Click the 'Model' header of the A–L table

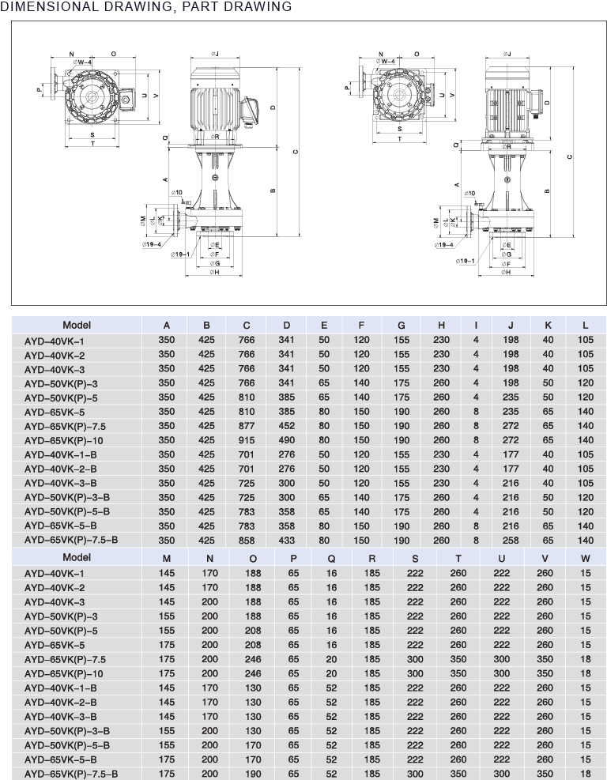77,325
